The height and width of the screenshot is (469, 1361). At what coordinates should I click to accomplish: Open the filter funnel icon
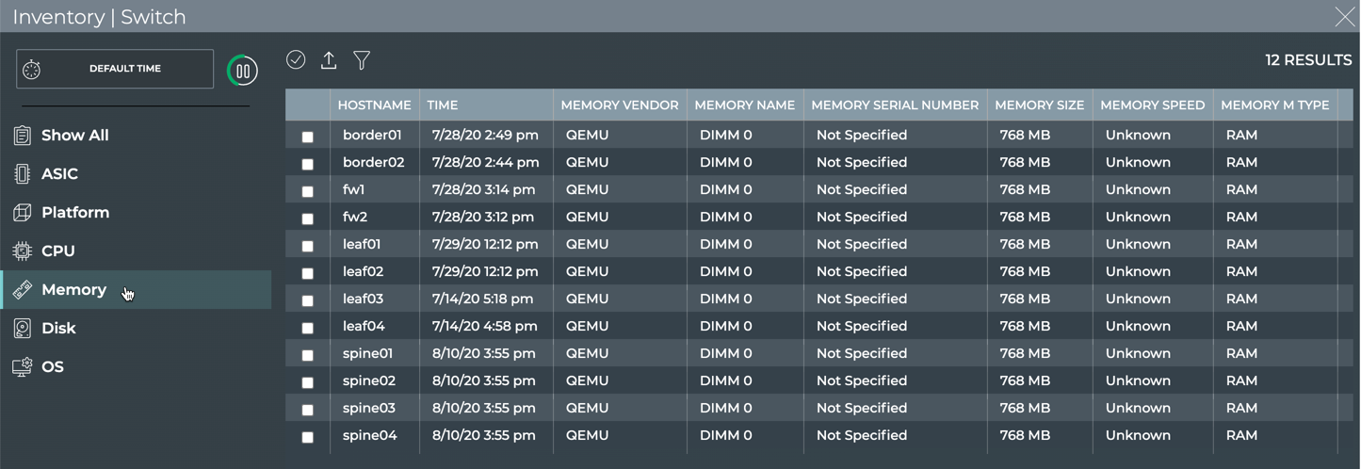(x=362, y=60)
